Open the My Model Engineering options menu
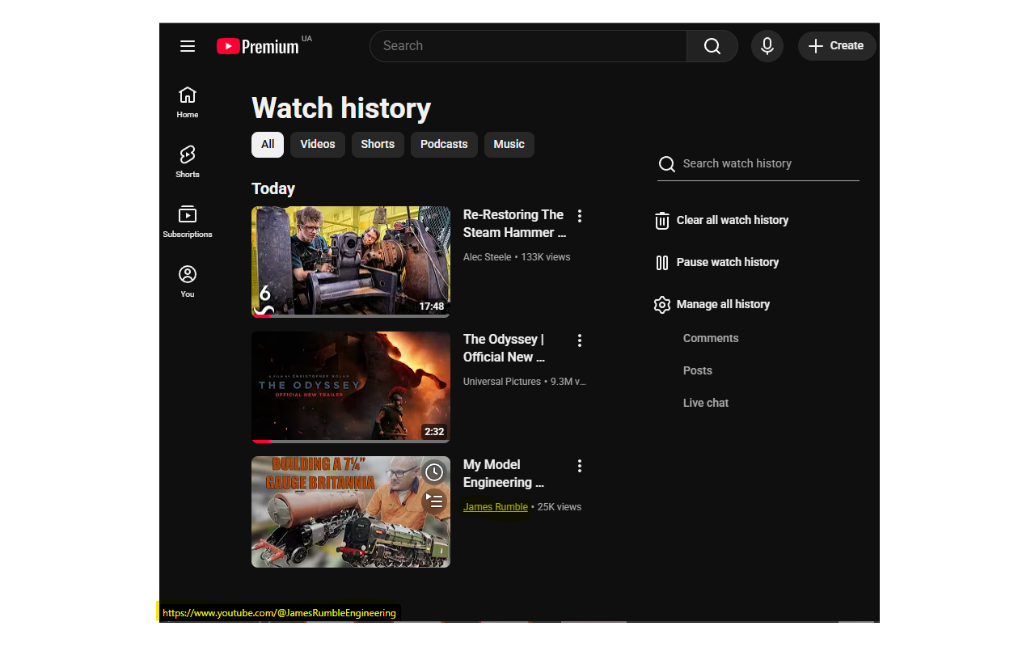The image size is (1035, 647). 580,466
